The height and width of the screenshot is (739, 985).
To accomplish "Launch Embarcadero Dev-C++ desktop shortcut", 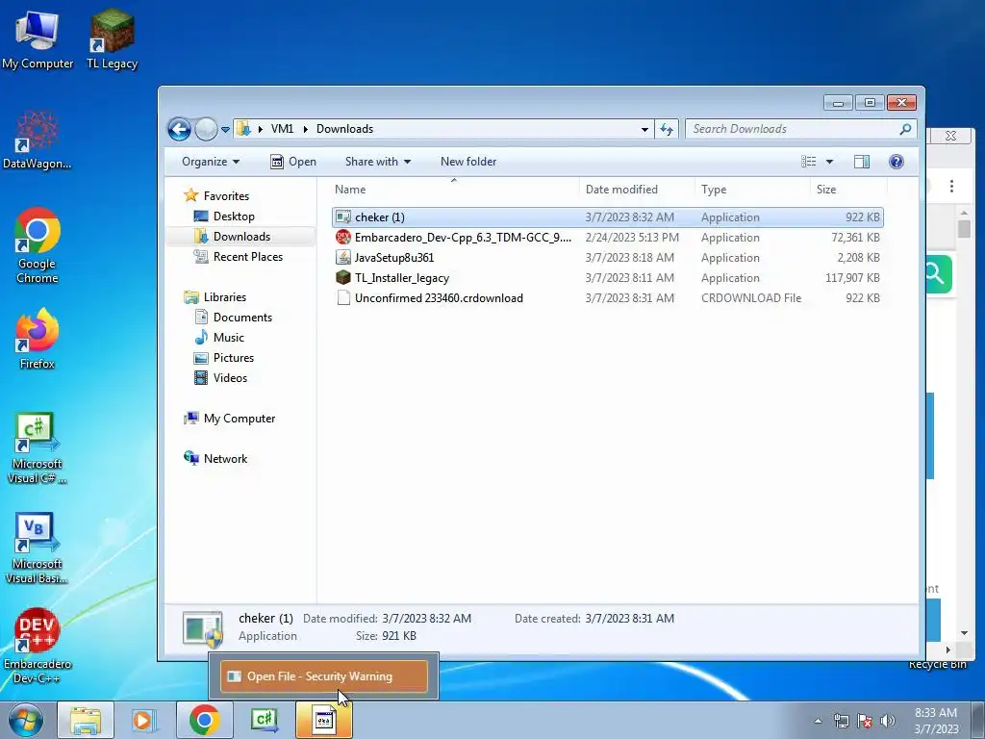I will pos(38,646).
